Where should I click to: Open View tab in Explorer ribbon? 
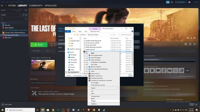[86, 31]
